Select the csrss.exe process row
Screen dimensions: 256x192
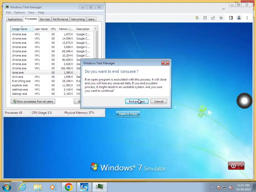pos(46,72)
